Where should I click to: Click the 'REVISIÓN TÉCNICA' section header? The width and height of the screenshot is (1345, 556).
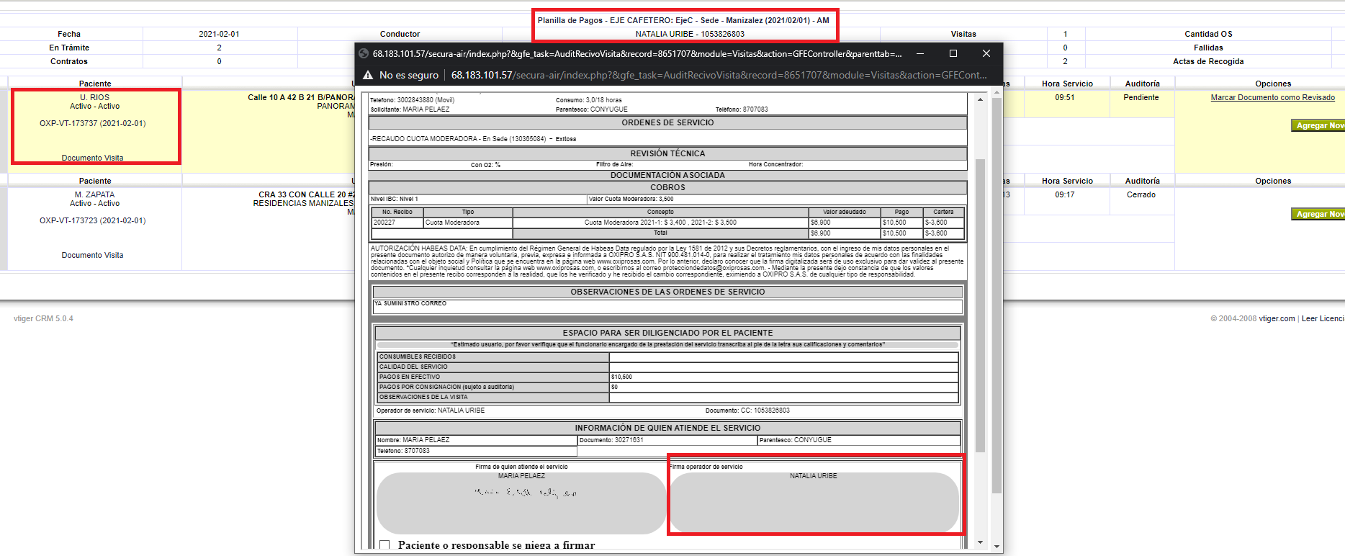pyautogui.click(x=667, y=153)
